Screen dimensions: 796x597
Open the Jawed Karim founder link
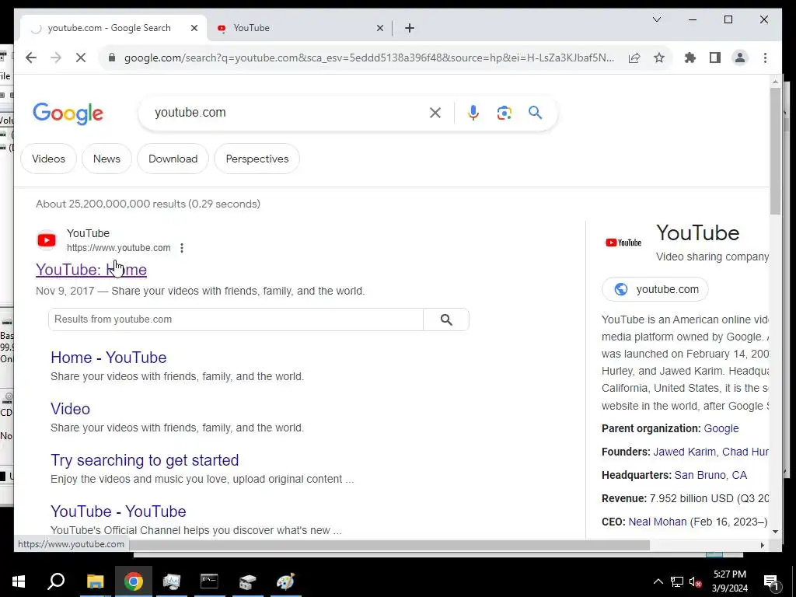pos(684,452)
